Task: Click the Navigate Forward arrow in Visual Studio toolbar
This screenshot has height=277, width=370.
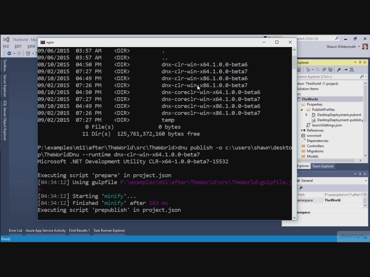Action: tap(19, 53)
